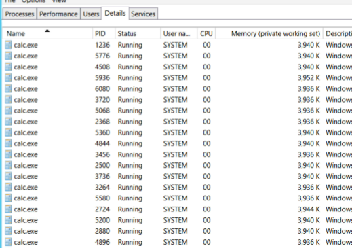Open the Users tab
Image resolution: width=352 pixels, height=248 pixels.
91,14
